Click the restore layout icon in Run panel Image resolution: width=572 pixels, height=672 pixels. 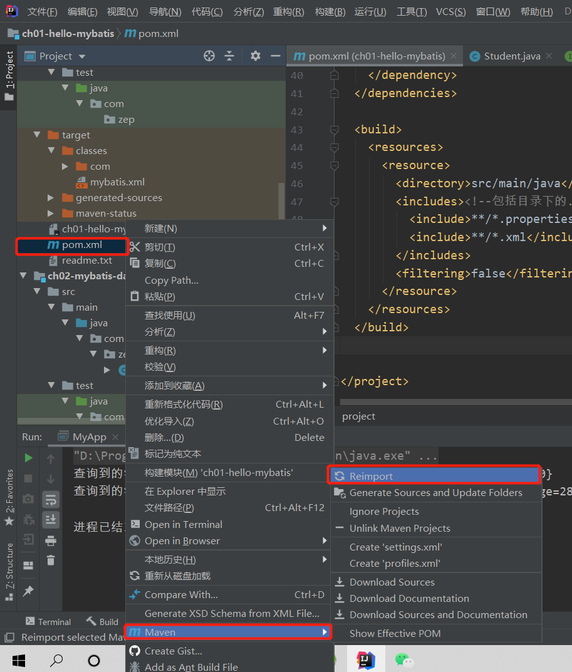click(x=28, y=566)
